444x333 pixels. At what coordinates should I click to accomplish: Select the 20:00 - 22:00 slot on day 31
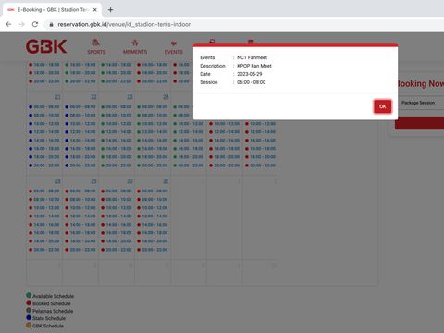coord(153,250)
